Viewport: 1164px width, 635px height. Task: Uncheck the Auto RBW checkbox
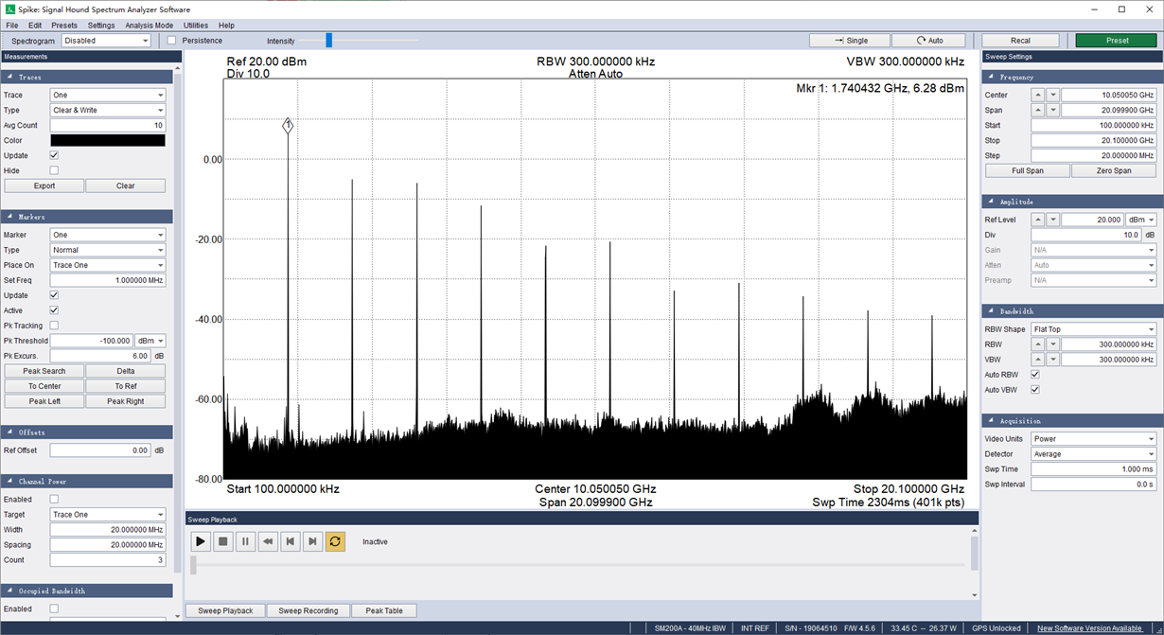pyautogui.click(x=1035, y=375)
